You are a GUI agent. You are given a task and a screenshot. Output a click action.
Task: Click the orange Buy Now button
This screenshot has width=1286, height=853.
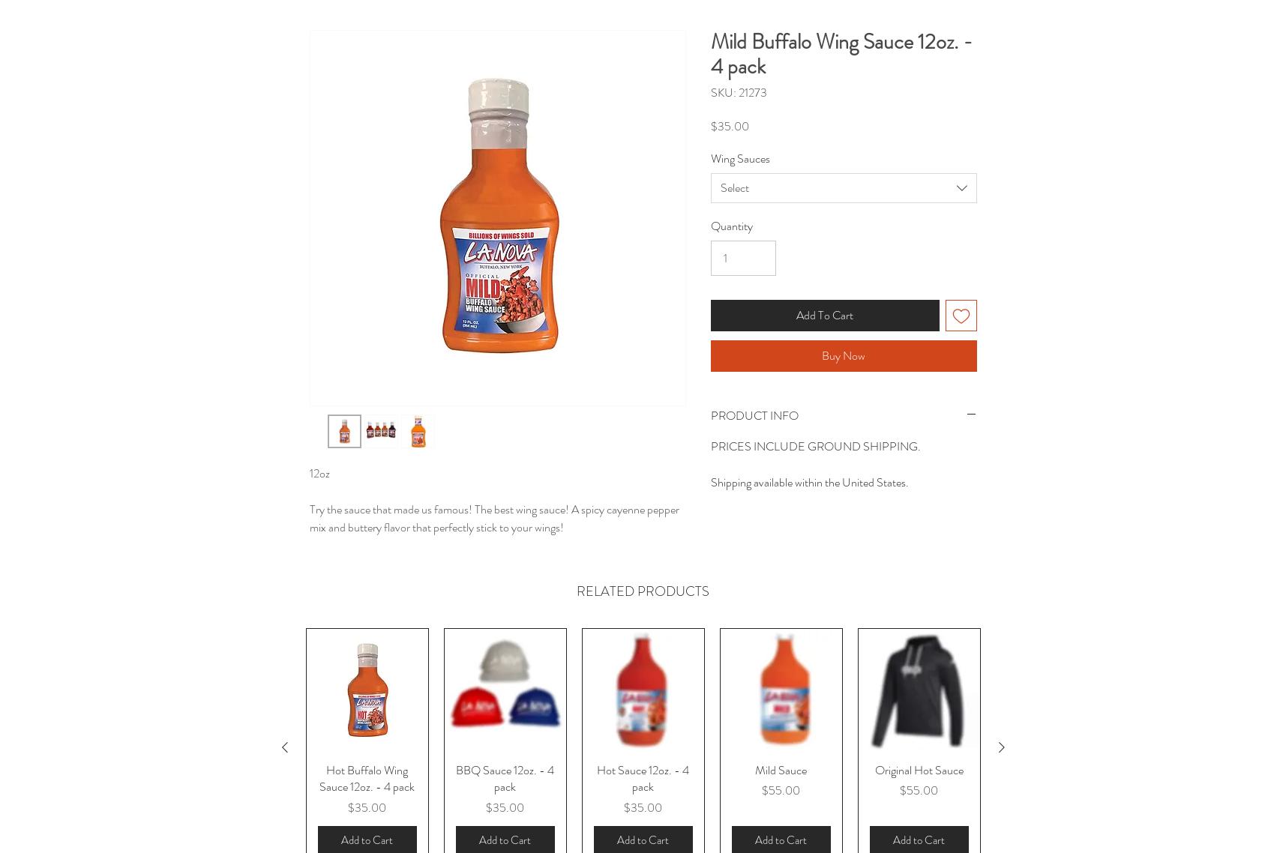pyautogui.click(x=844, y=356)
